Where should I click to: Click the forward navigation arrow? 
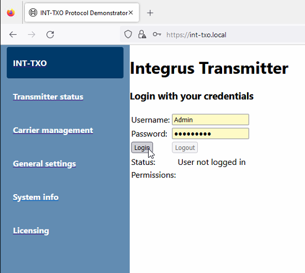point(31,35)
